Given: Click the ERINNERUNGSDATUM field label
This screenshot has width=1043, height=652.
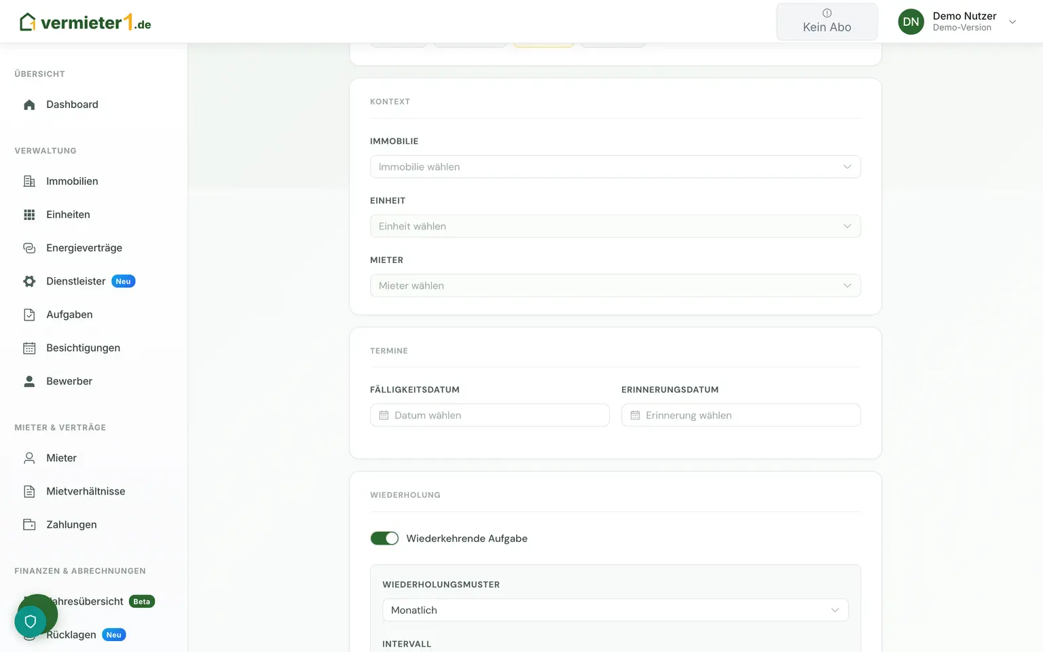Looking at the screenshot, I should pos(670,390).
